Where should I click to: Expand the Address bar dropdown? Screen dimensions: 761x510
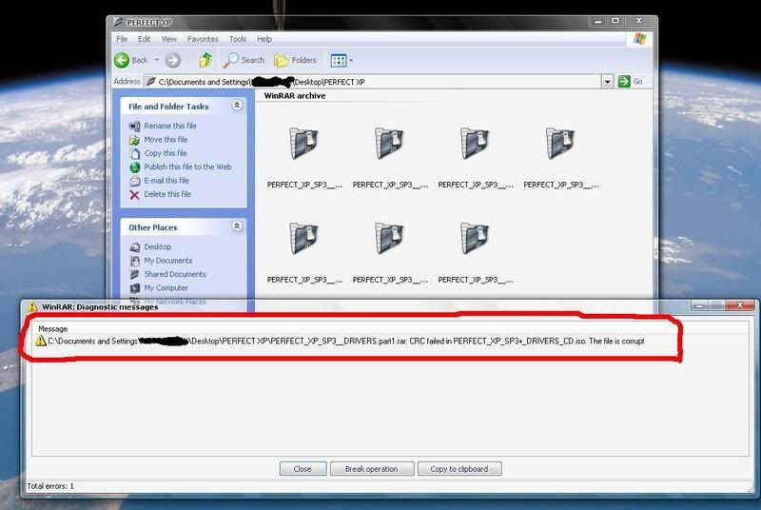(x=607, y=82)
